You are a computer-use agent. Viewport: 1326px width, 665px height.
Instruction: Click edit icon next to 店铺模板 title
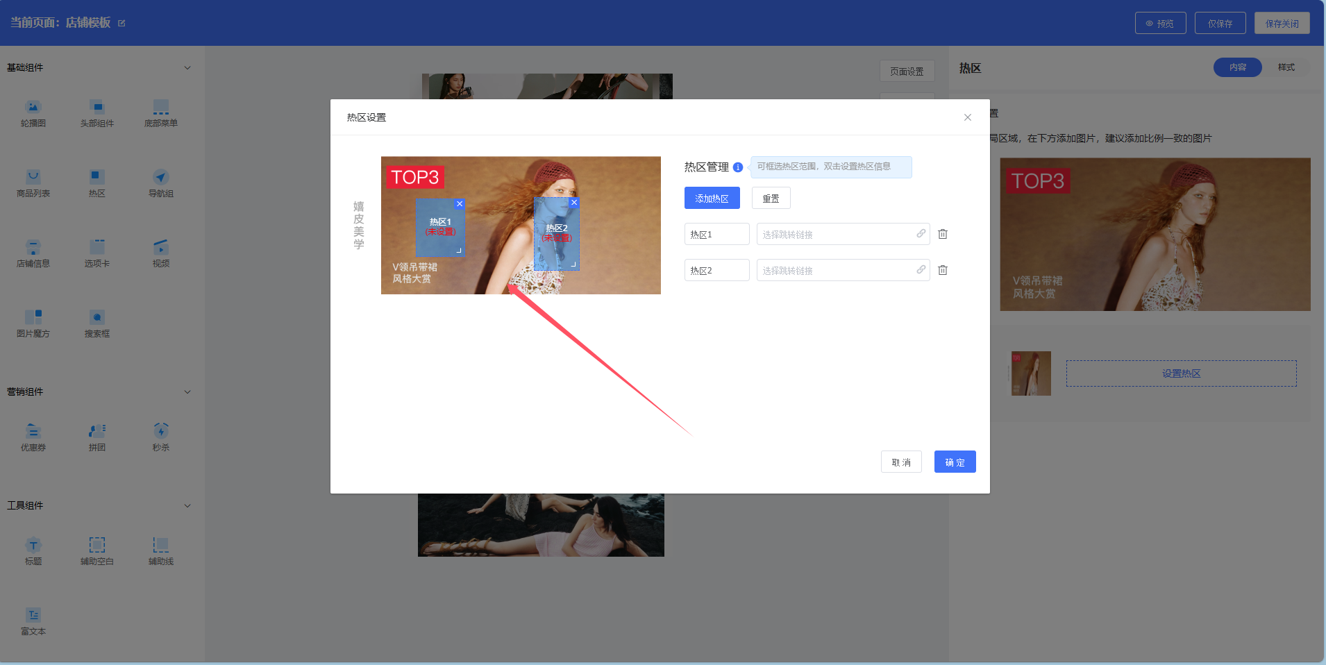pos(121,23)
